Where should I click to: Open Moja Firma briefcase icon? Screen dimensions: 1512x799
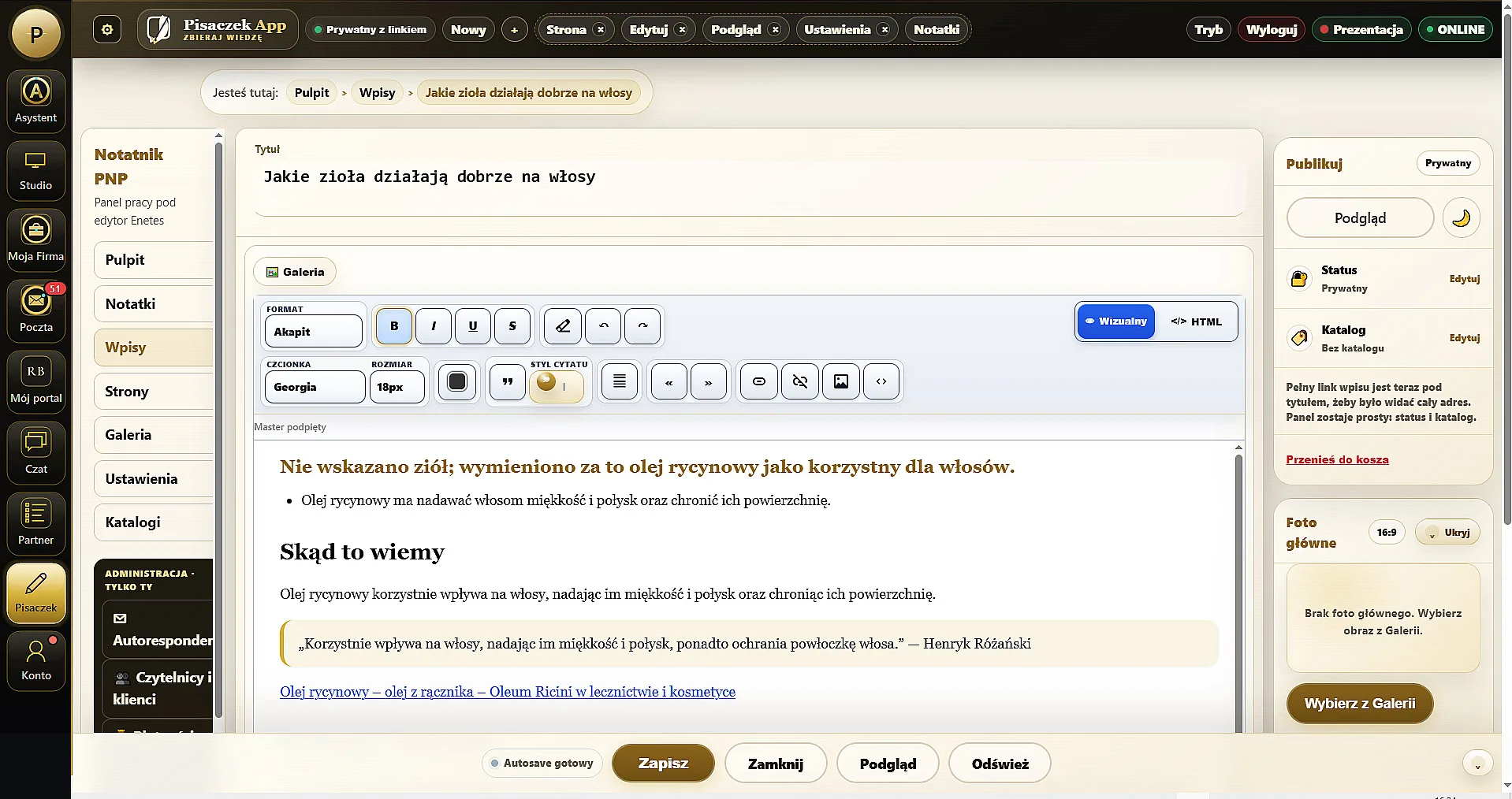35,239
